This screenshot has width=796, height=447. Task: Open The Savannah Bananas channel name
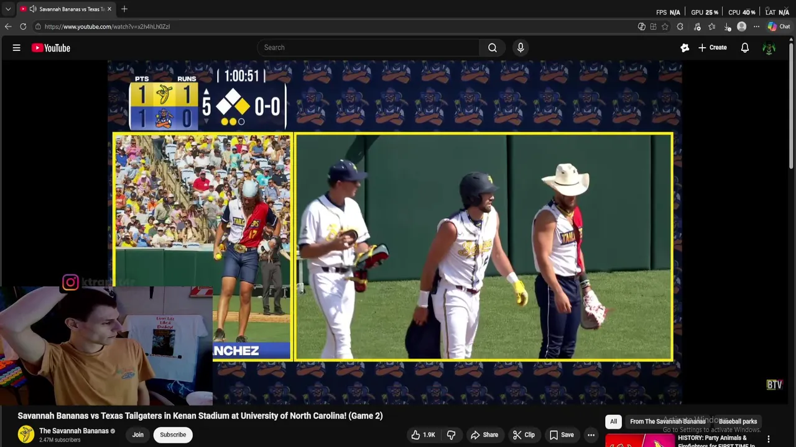[x=74, y=431]
